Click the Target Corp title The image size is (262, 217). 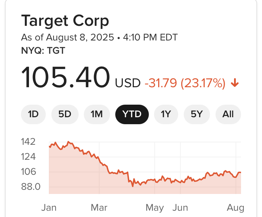pos(65,21)
